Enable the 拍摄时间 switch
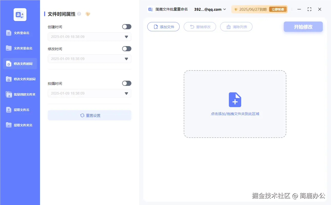Viewport: 331px width, 205px height. pos(126,83)
